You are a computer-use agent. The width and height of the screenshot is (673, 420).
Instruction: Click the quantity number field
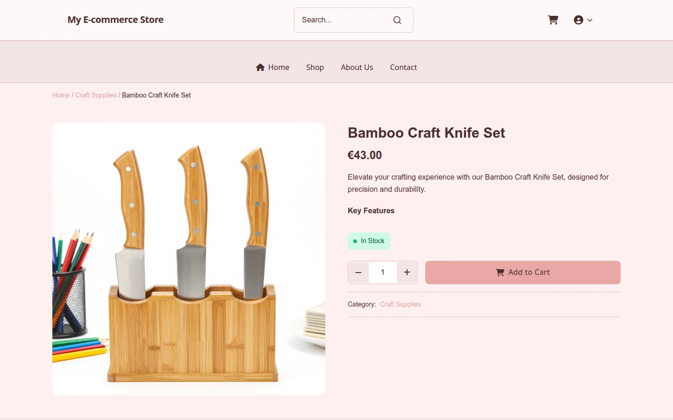pos(383,273)
